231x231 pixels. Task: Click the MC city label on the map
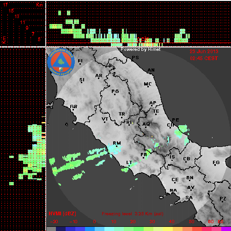click(x=148, y=84)
